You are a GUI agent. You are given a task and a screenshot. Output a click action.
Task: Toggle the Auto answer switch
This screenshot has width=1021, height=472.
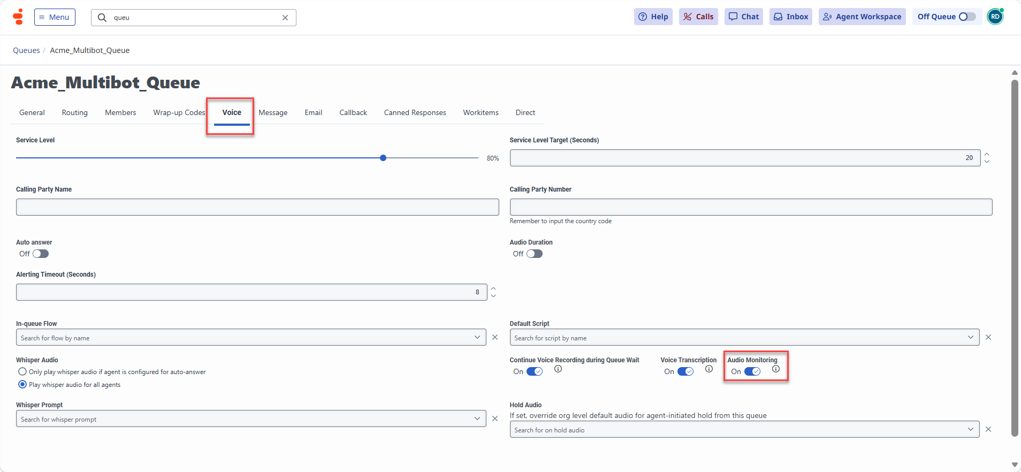pyautogui.click(x=41, y=254)
